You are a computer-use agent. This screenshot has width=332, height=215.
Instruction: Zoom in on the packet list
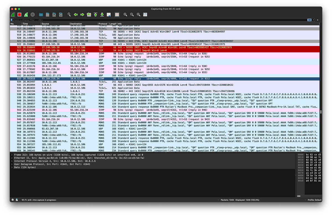tap(125, 14)
